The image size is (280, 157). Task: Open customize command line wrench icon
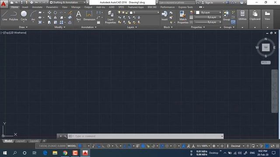click(65, 136)
